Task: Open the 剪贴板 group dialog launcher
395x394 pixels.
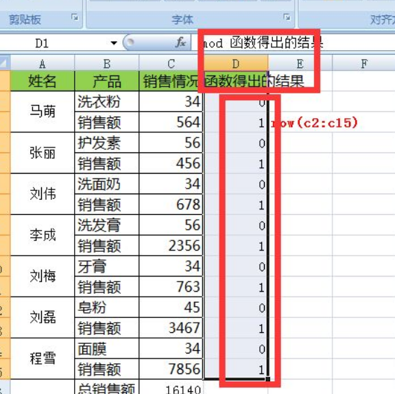Action: tap(75, 17)
